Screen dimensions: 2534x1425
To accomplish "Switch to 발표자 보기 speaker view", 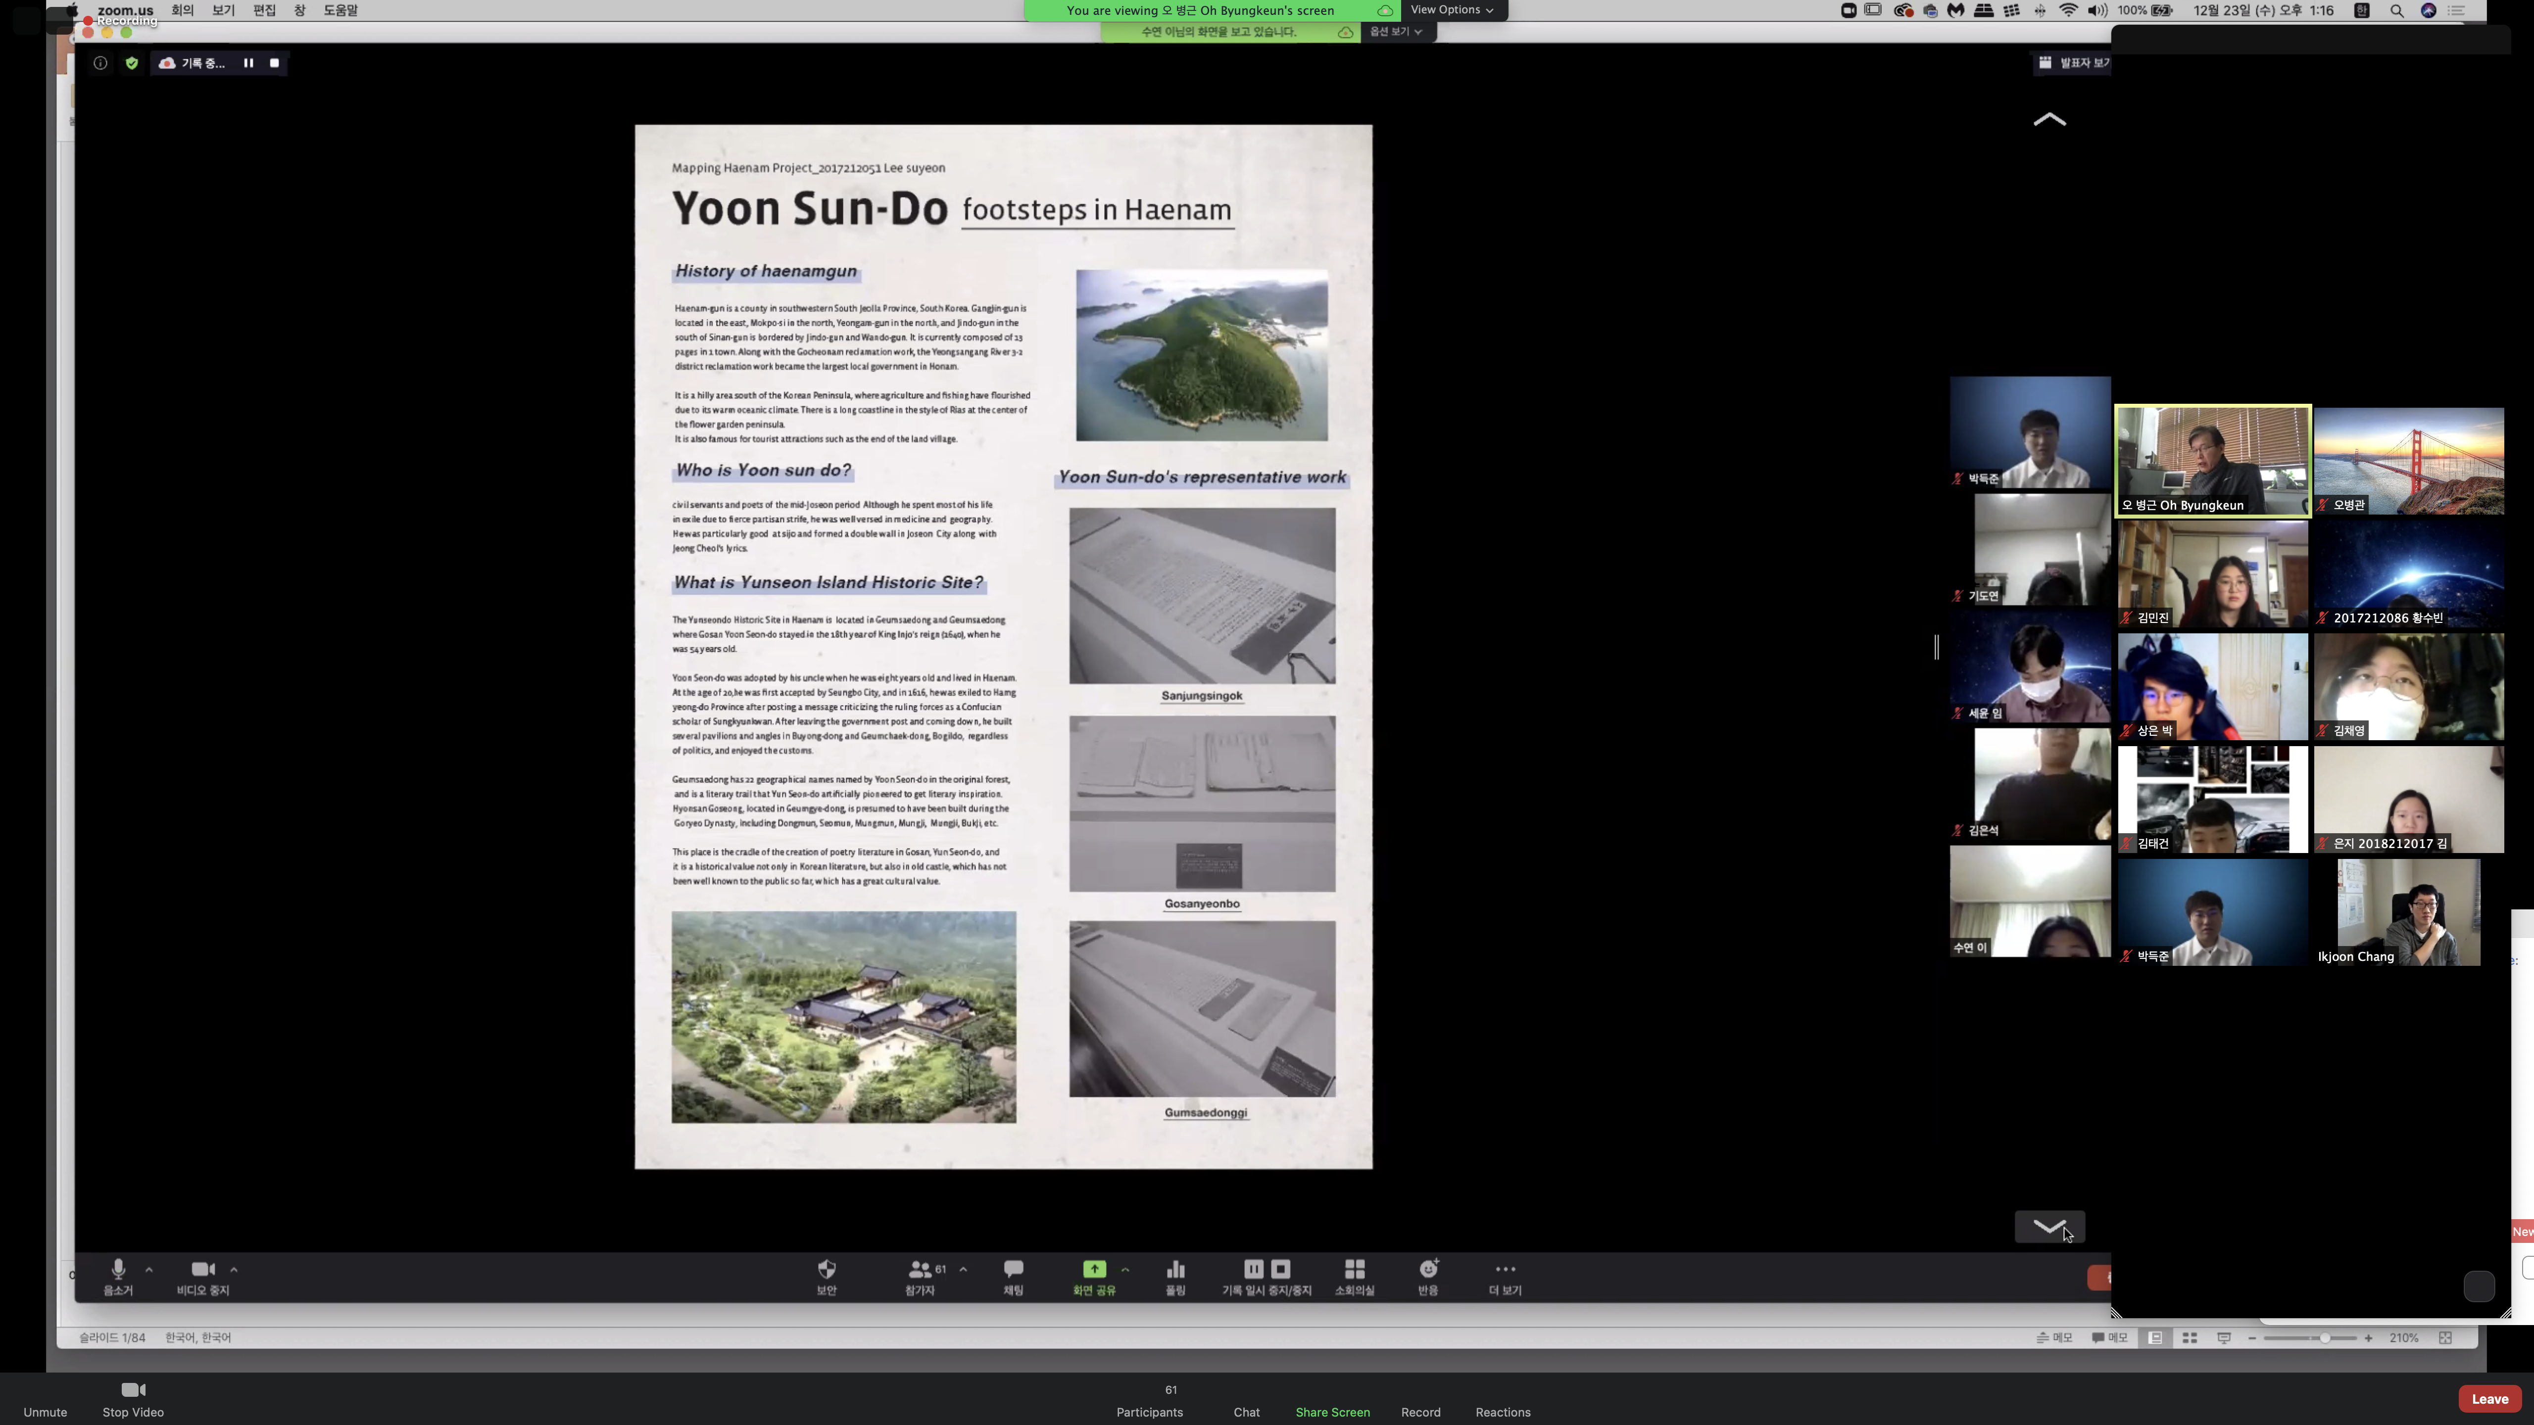I will 2074,63.
